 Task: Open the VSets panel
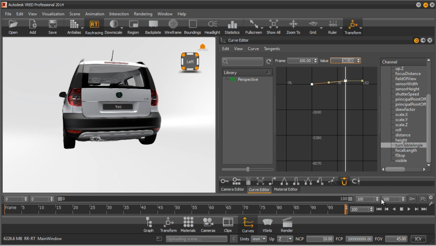point(267,222)
